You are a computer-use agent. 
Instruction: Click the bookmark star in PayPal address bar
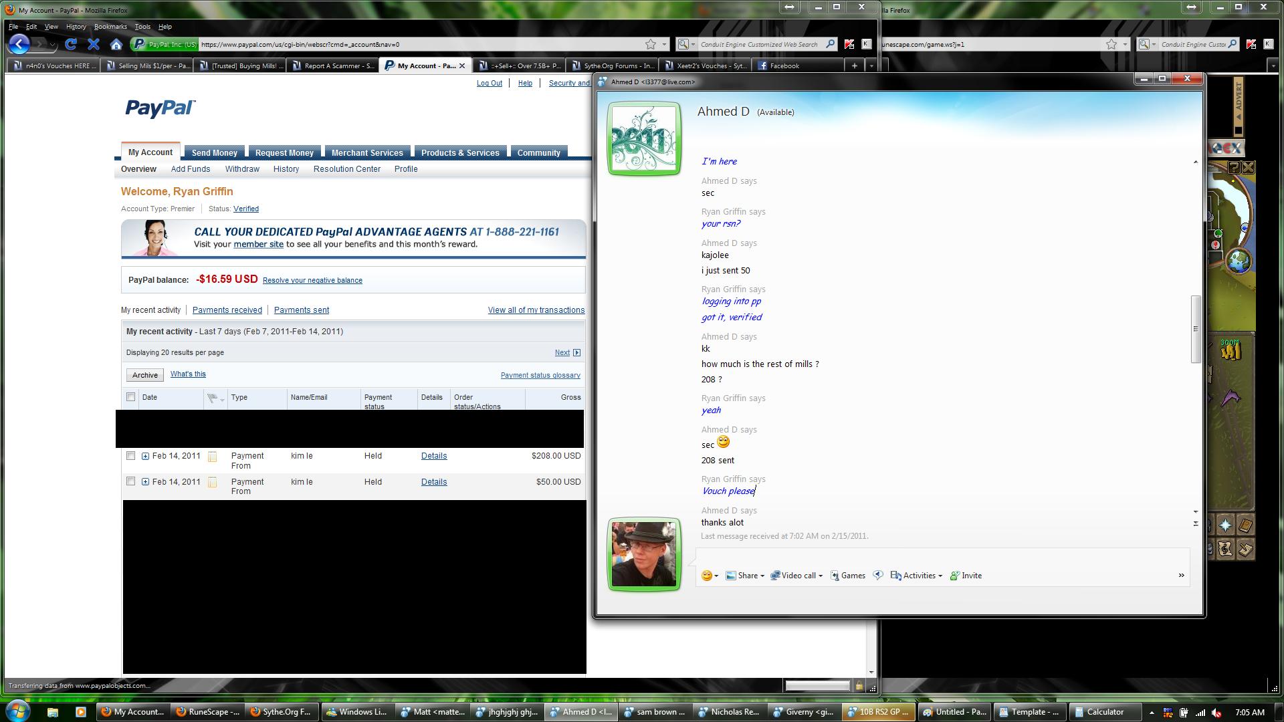(650, 44)
